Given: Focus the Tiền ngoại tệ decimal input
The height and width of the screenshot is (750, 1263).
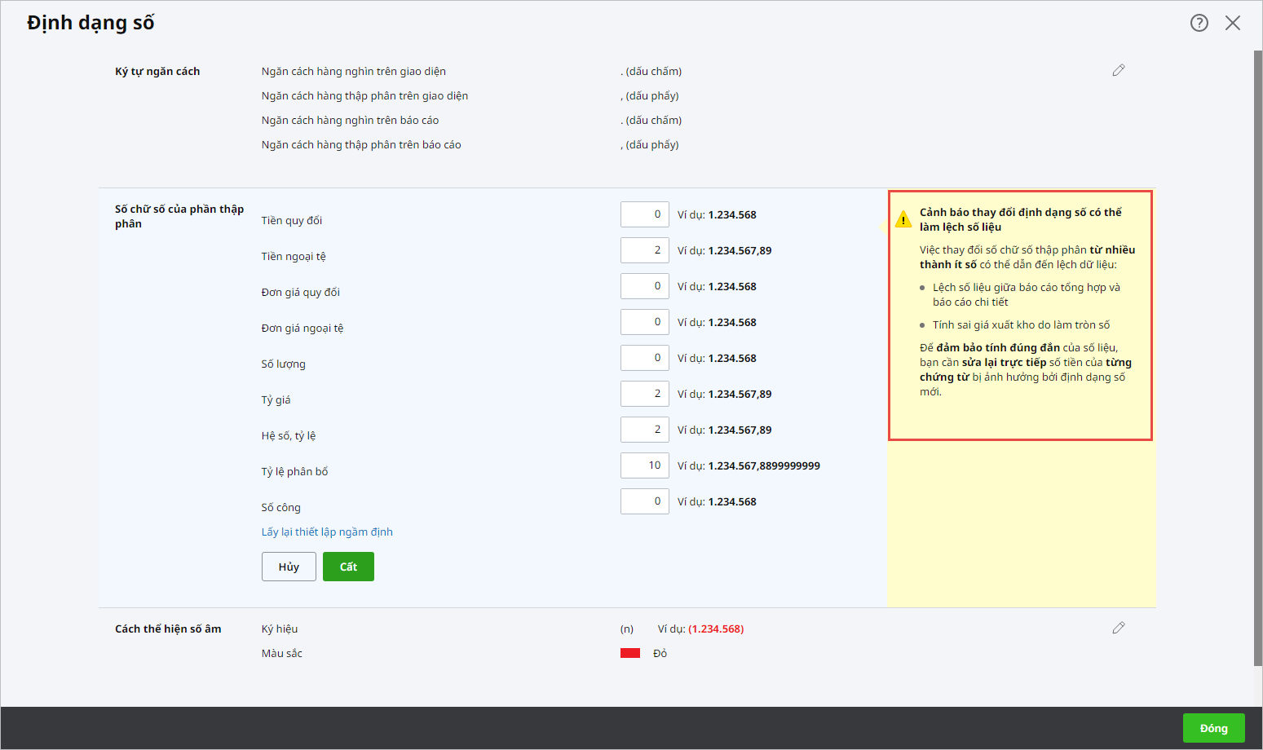Looking at the screenshot, I should 644,250.
